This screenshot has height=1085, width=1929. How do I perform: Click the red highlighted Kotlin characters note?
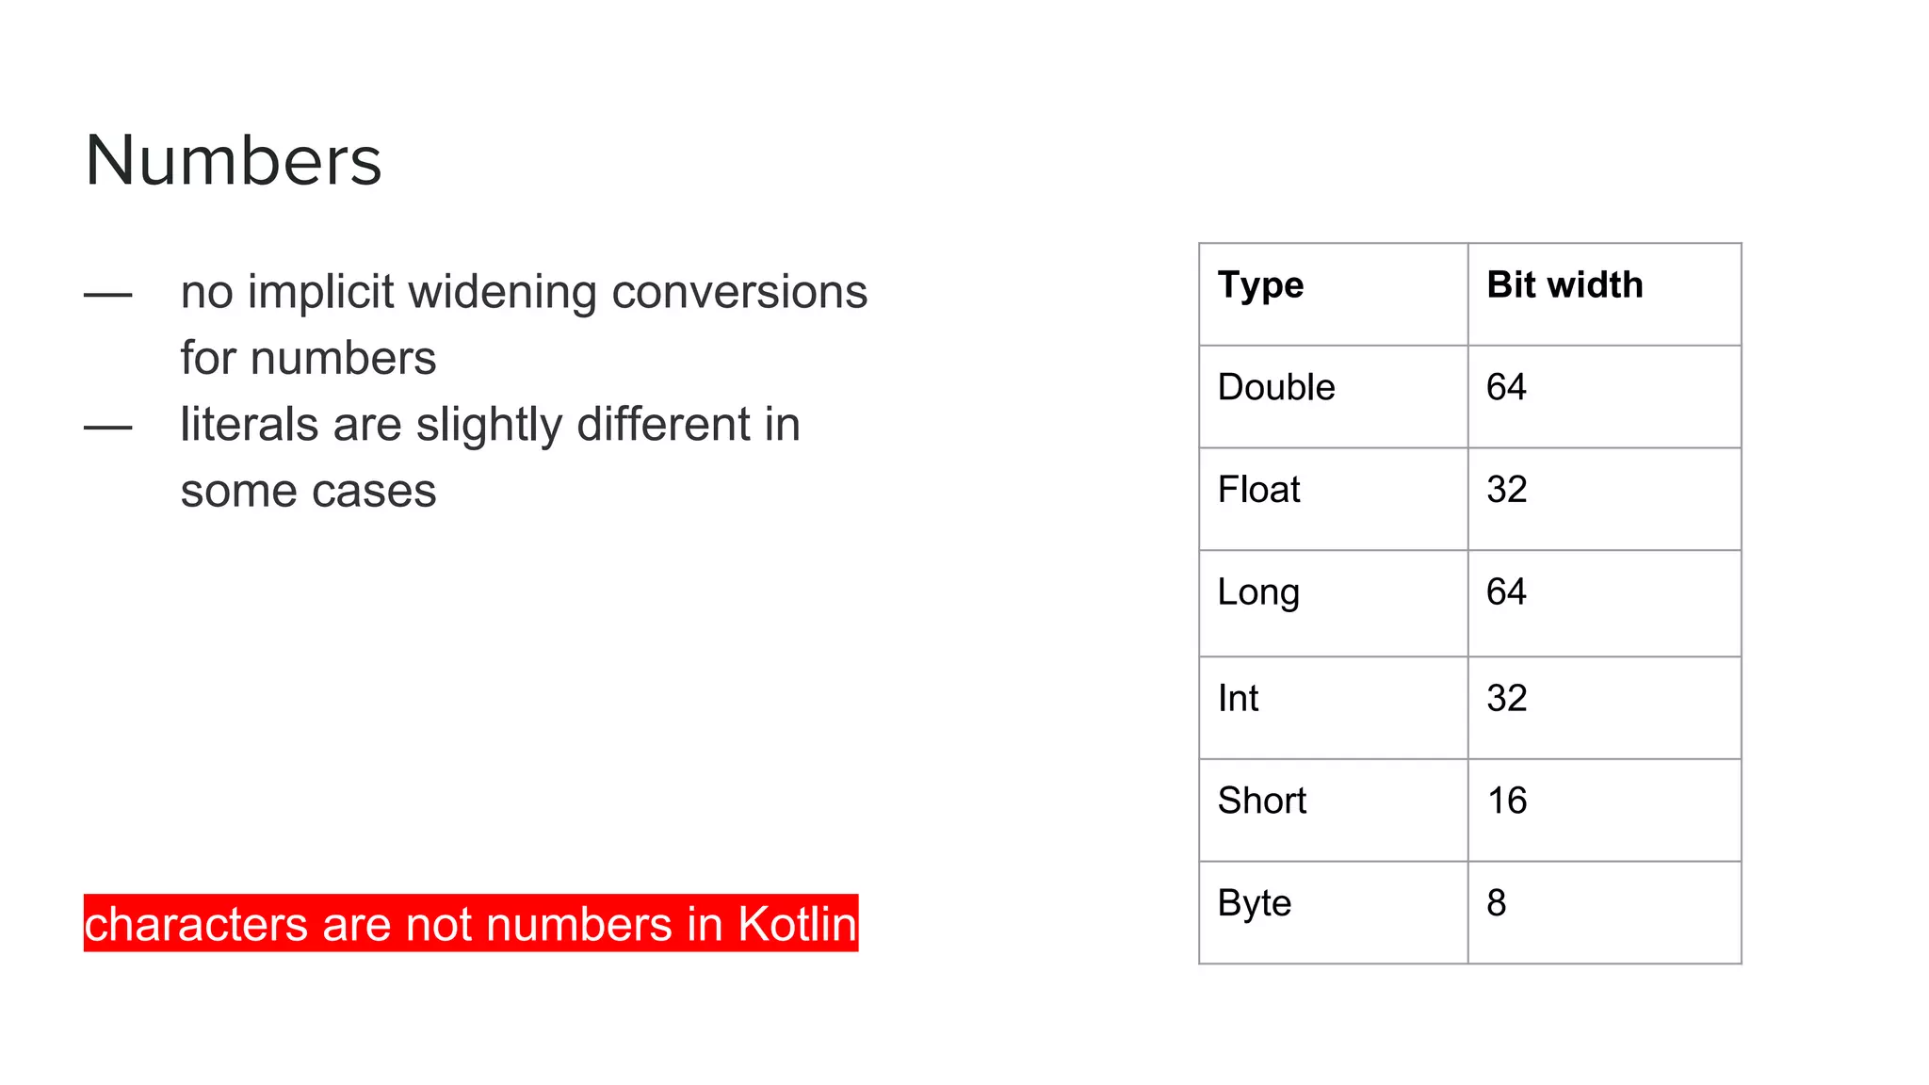point(471,923)
